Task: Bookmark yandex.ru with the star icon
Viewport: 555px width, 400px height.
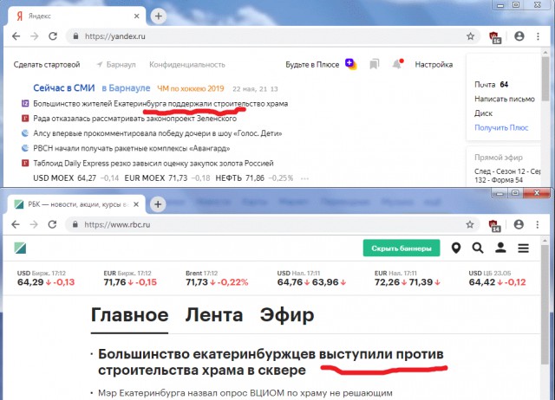Action: (x=470, y=36)
